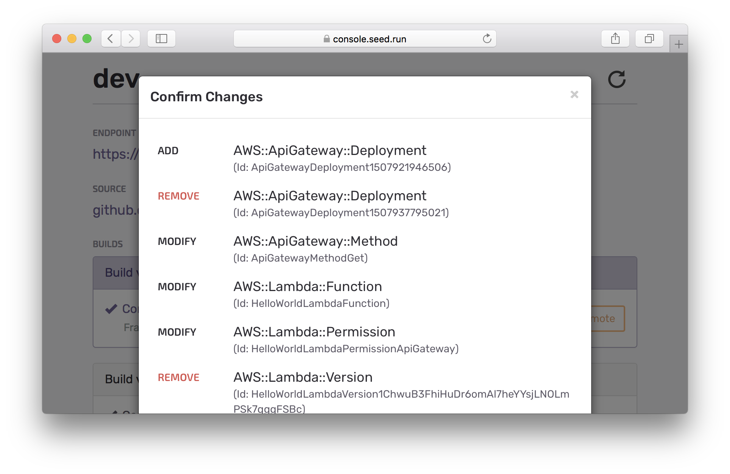Open the Share sheet icon
This screenshot has height=474, width=730.
615,39
